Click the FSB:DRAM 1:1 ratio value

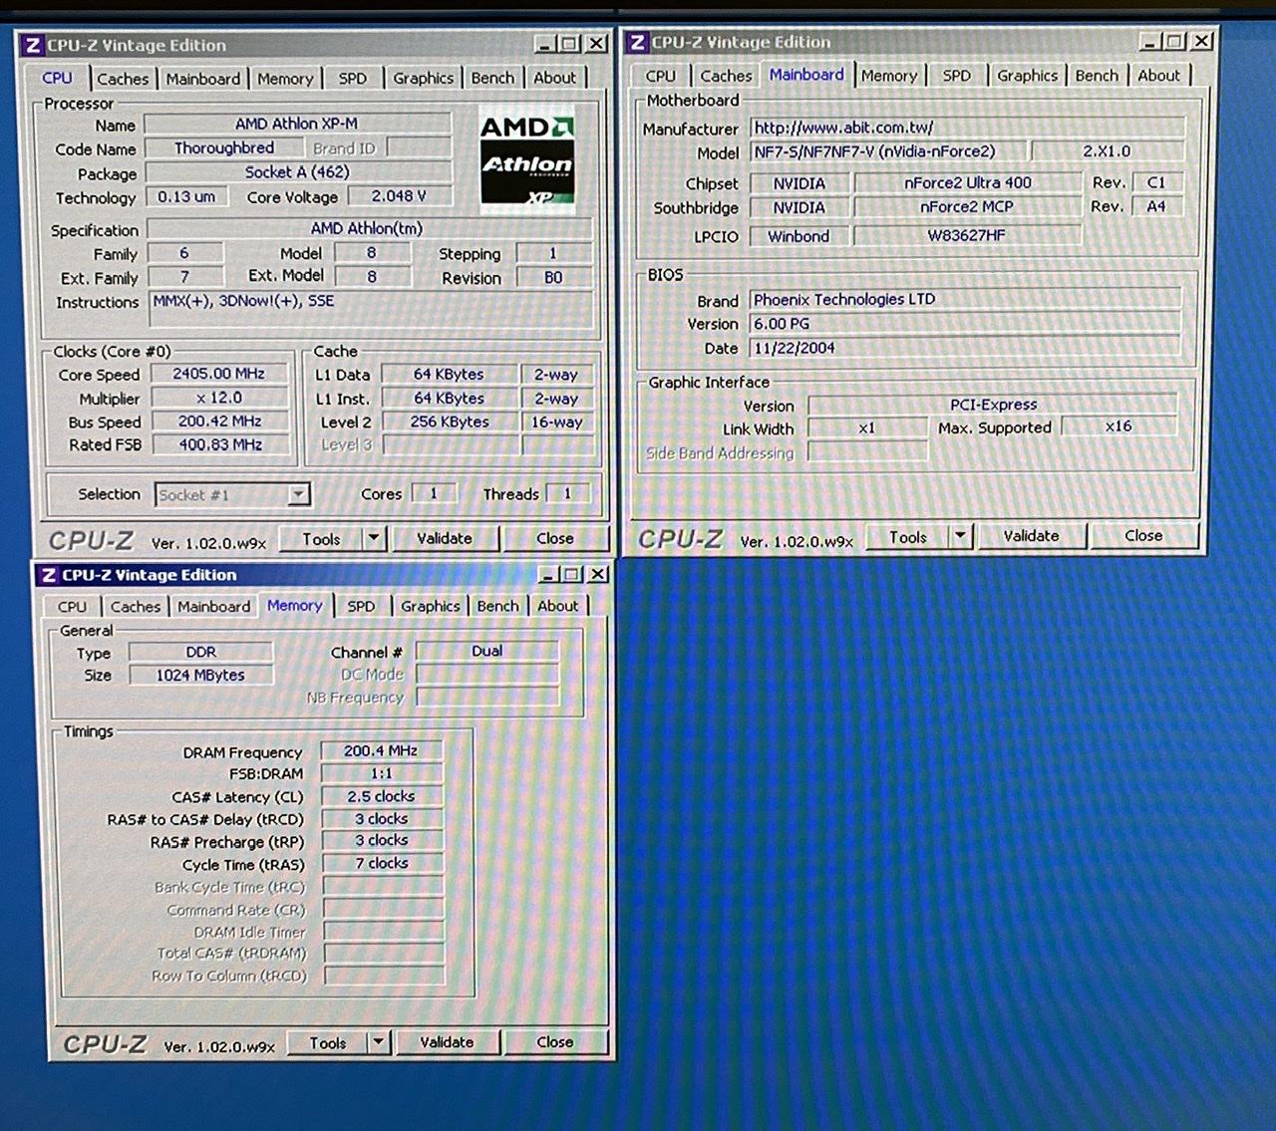coord(381,773)
